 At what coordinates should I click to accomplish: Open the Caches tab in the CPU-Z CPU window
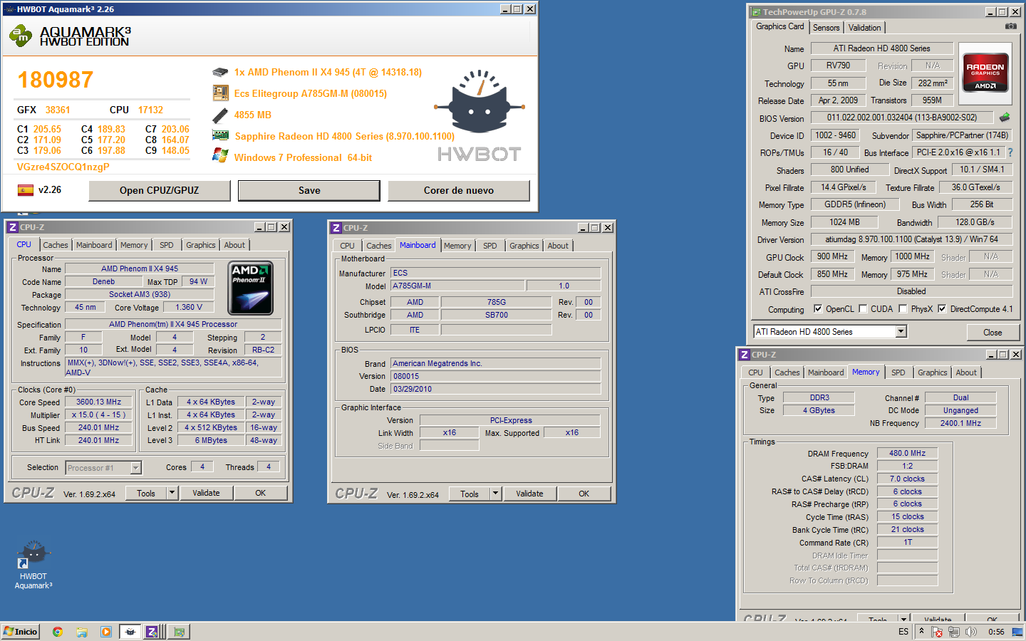click(56, 245)
